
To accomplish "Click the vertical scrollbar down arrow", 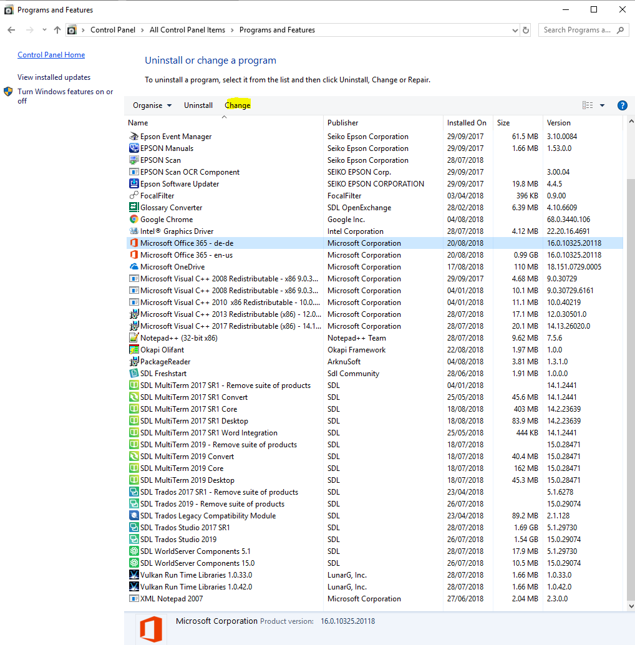I will point(631,606).
